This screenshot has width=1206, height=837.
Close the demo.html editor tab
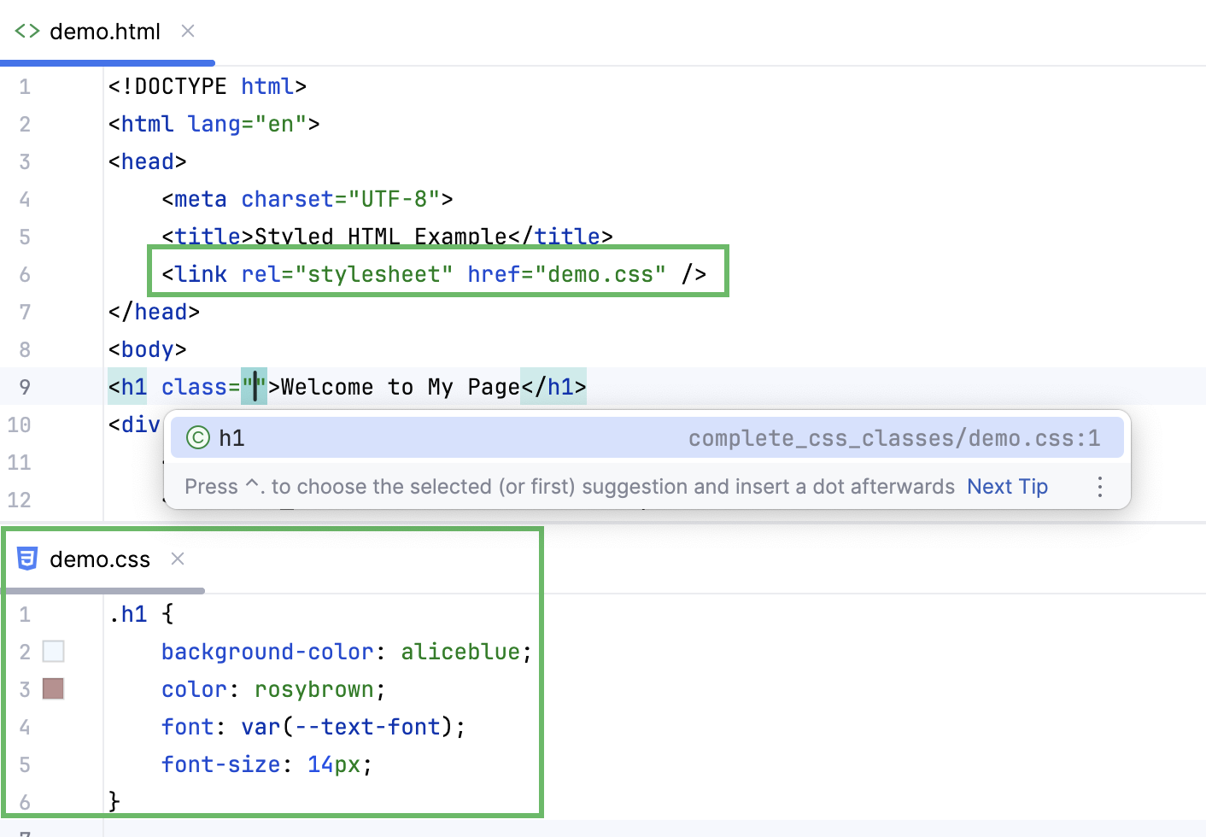pos(187,31)
